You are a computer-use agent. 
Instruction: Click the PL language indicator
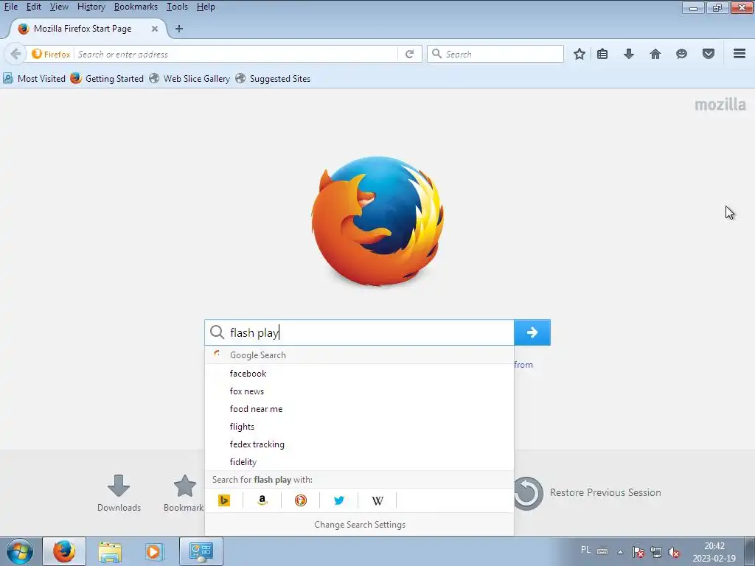[x=585, y=550]
